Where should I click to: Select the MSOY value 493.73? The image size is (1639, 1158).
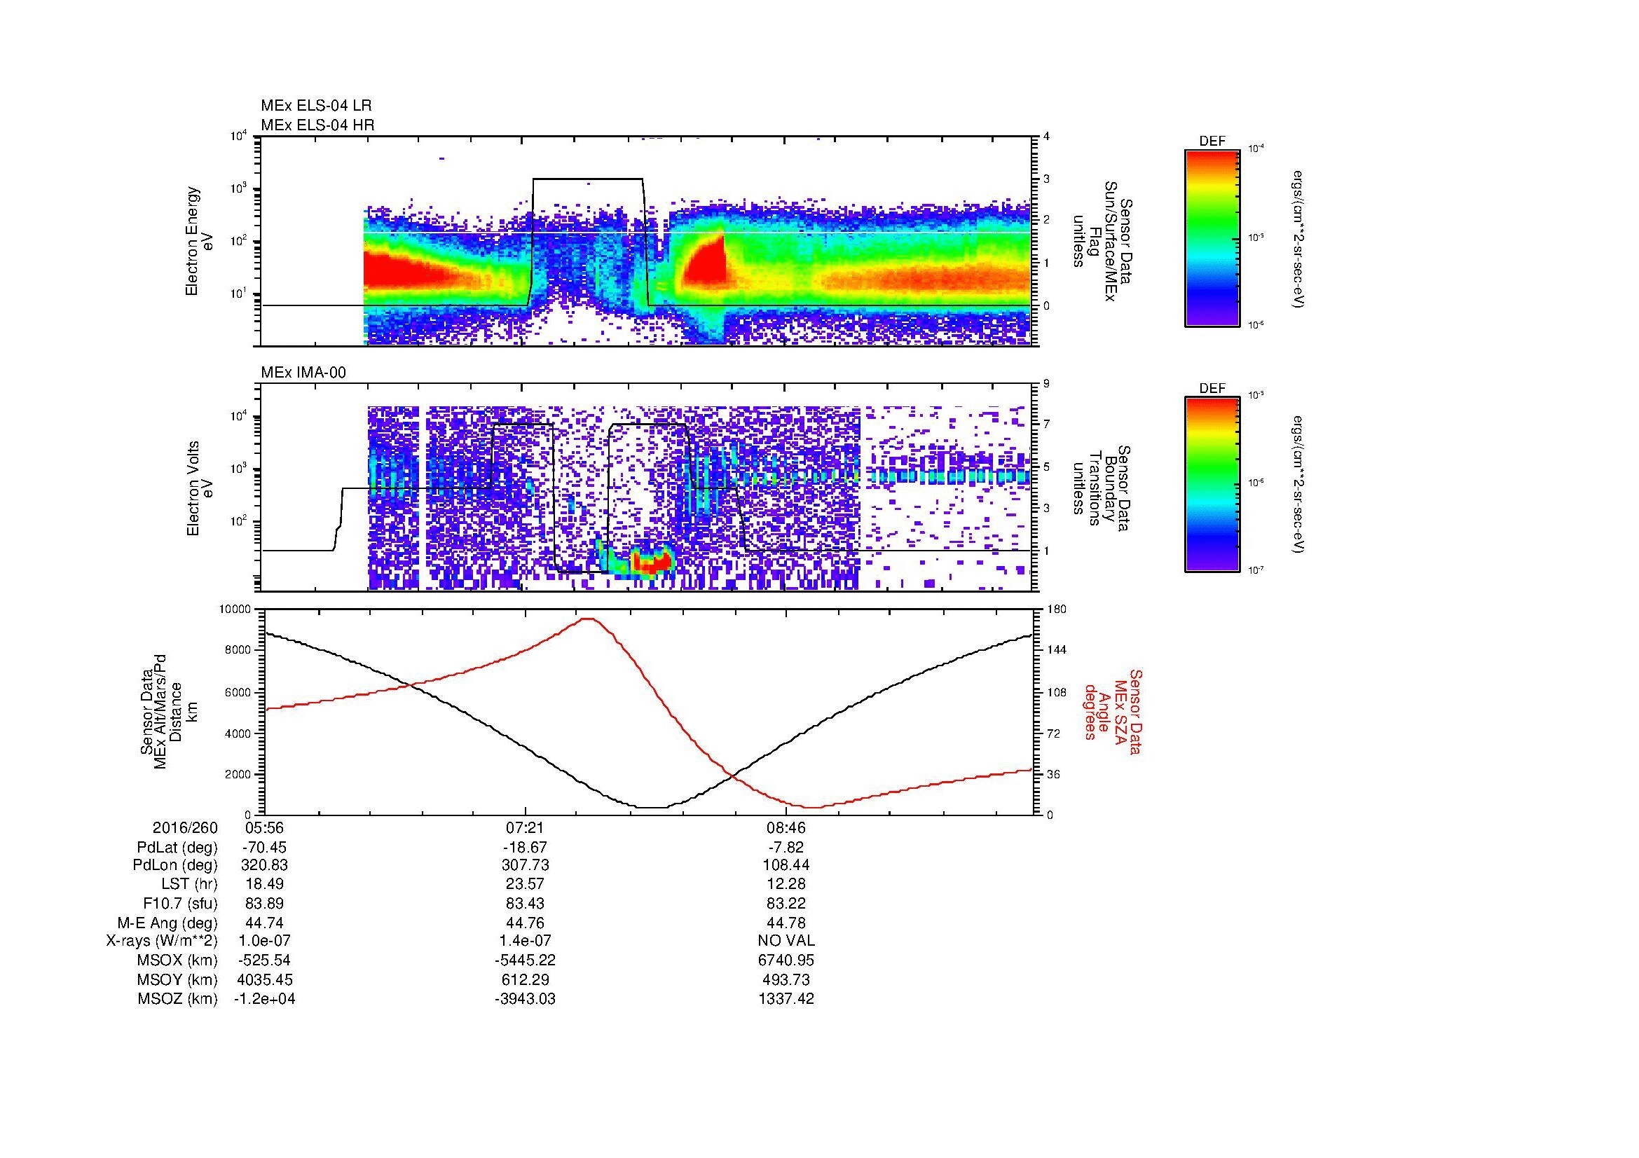786,979
